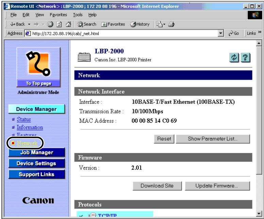
Task: Click the scrollbar up arrow
Action: (259, 43)
